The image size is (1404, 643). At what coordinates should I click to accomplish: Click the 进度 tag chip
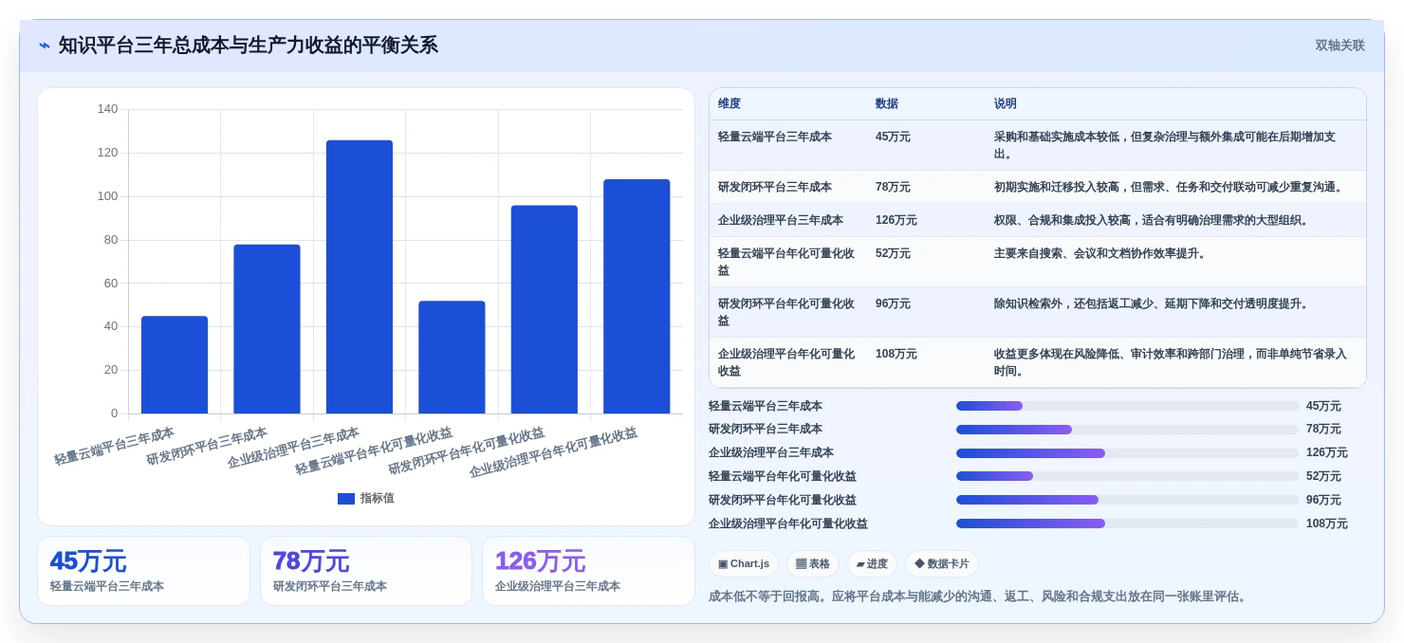coord(872,563)
